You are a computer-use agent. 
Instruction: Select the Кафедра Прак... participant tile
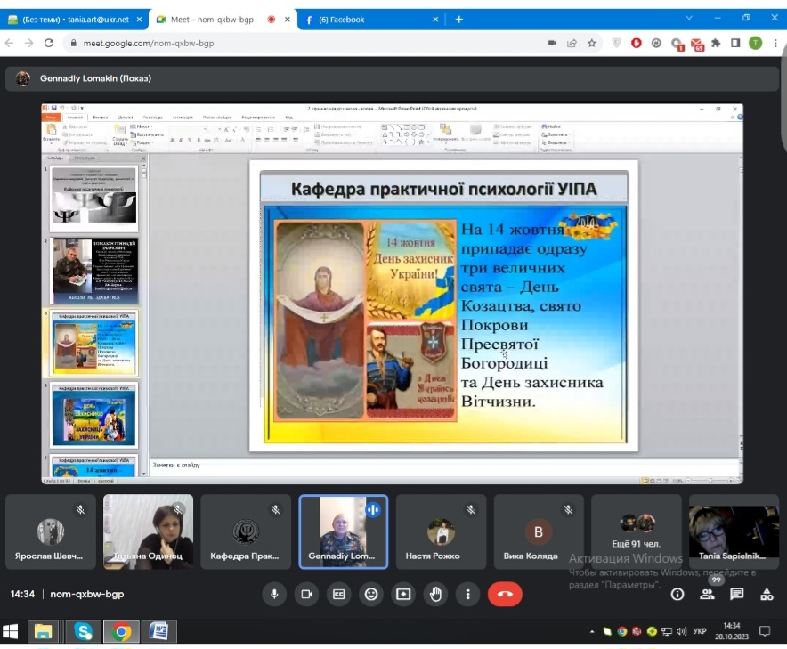pyautogui.click(x=246, y=531)
